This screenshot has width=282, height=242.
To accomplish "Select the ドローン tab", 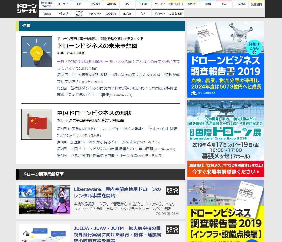I will tap(160, 14).
